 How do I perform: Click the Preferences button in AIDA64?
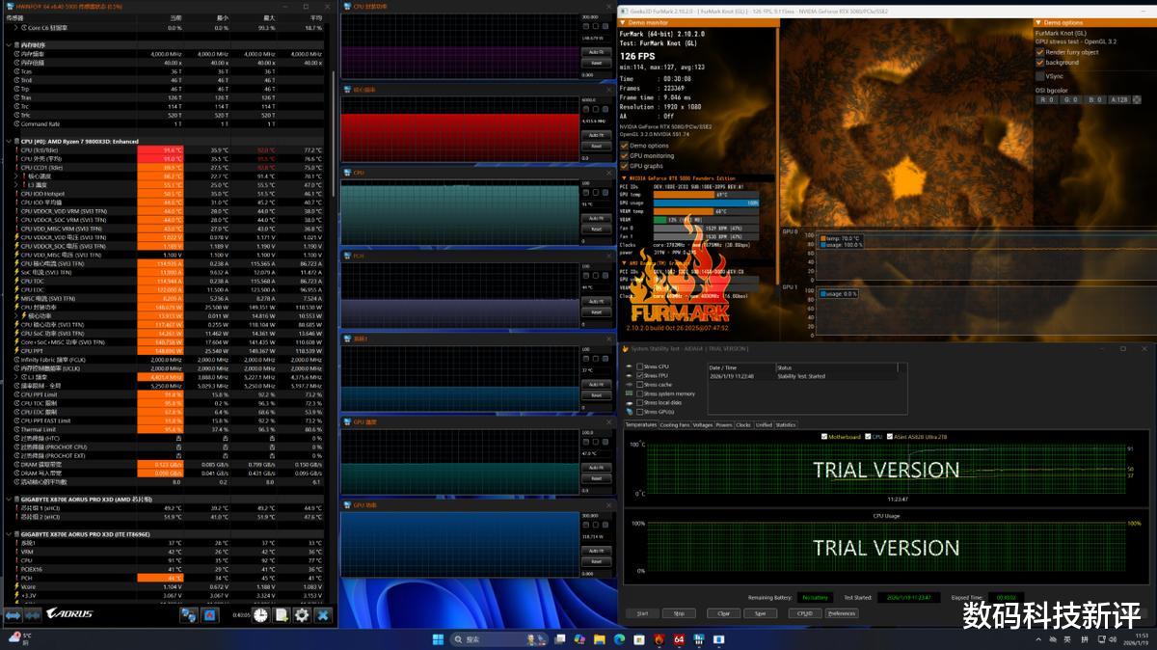[841, 613]
